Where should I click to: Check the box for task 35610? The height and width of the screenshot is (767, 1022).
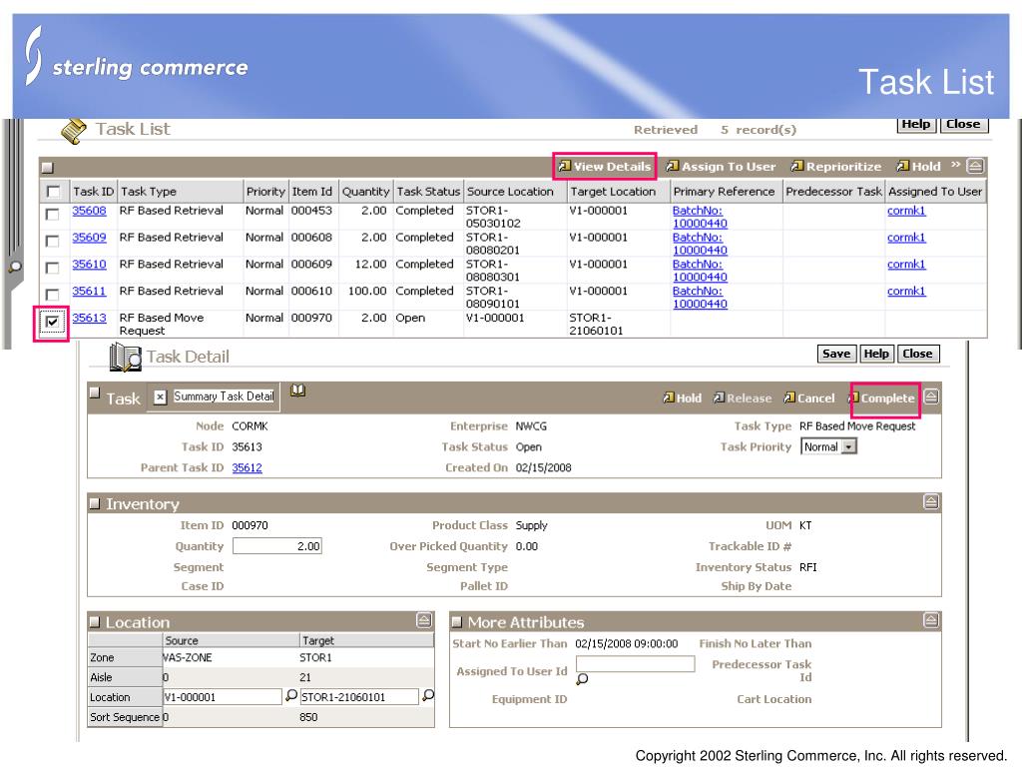point(53,268)
